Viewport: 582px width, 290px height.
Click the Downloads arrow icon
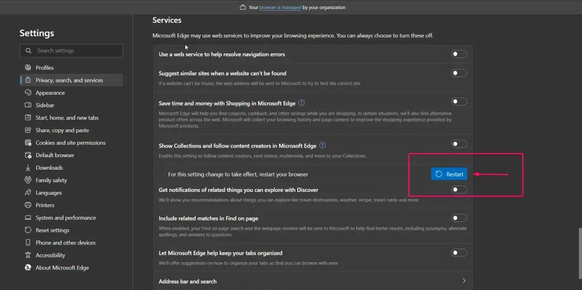point(28,167)
